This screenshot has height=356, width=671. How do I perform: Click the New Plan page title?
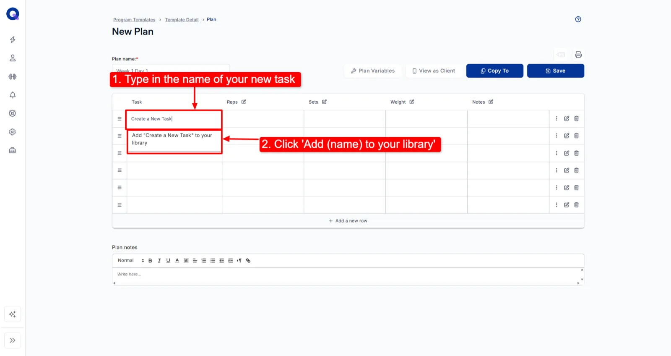(x=133, y=31)
